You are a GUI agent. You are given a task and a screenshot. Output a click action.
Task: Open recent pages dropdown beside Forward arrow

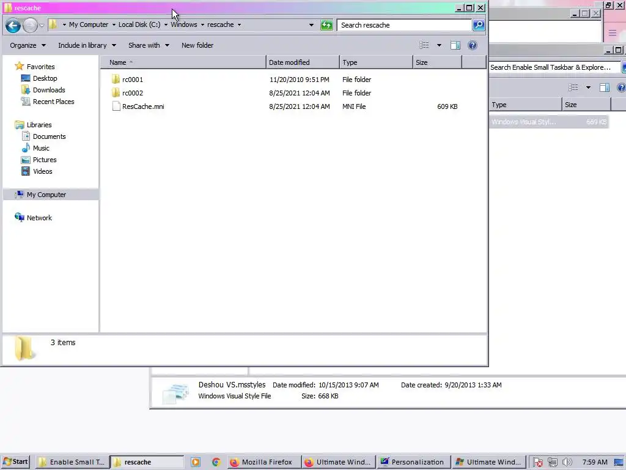point(42,25)
